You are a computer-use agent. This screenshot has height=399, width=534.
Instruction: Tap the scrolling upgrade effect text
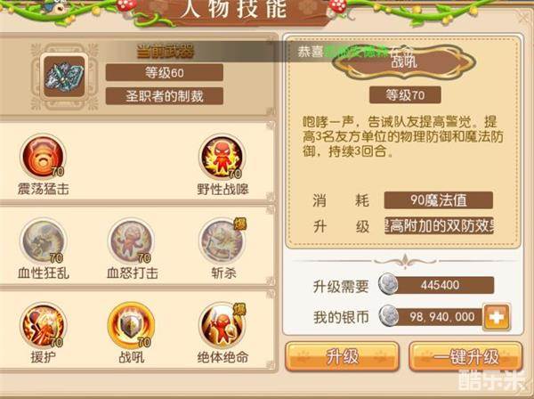pos(439,225)
